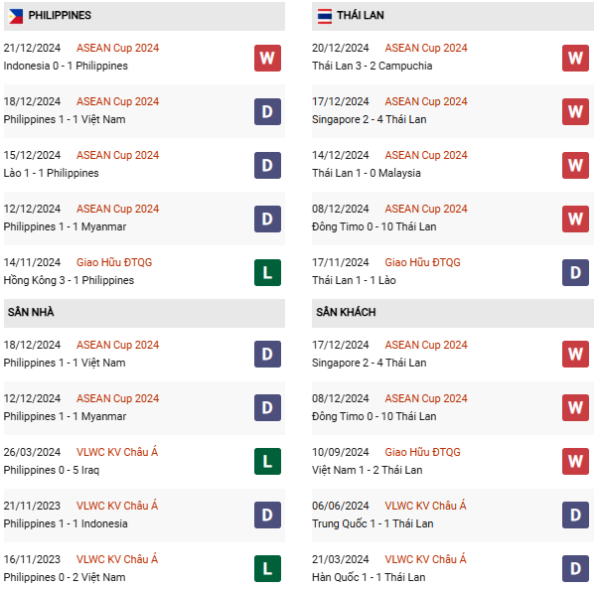Click D badge for Hàn Quốc 1-1 Thái Lan

coord(576,568)
